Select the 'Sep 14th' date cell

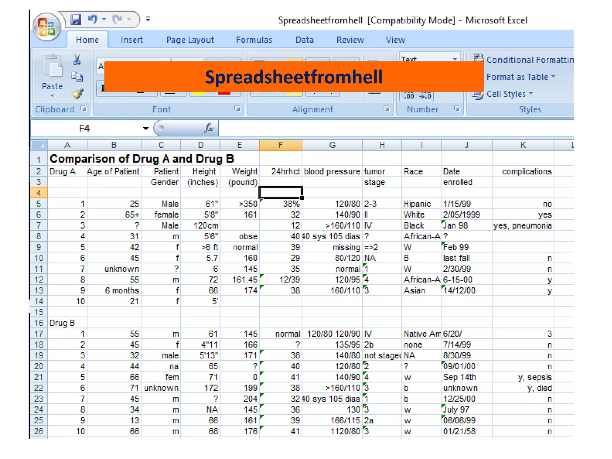(466, 377)
